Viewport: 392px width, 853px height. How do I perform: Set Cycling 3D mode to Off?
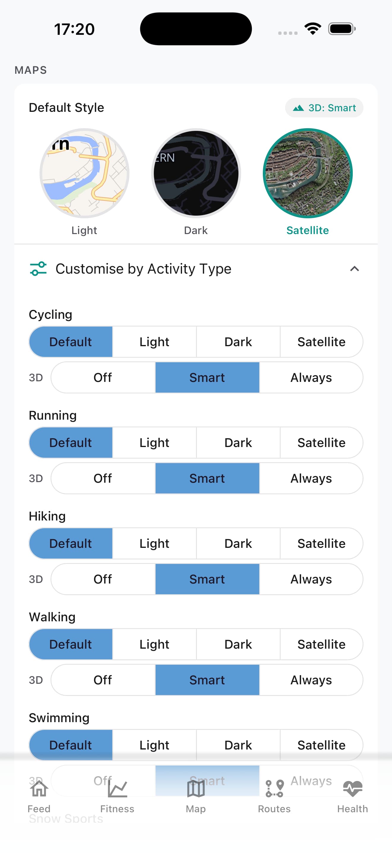(x=103, y=377)
